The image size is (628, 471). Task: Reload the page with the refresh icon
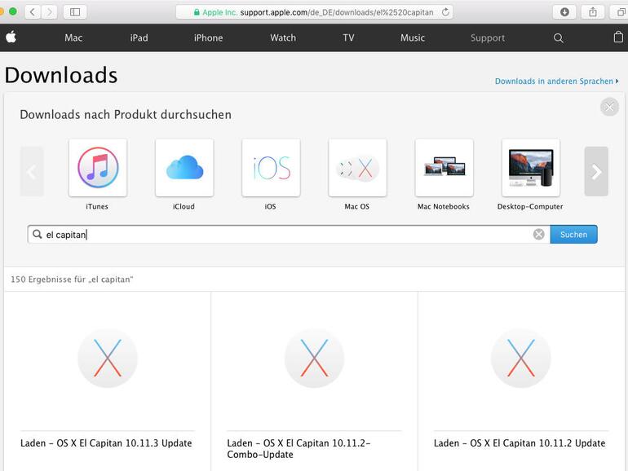click(x=445, y=12)
